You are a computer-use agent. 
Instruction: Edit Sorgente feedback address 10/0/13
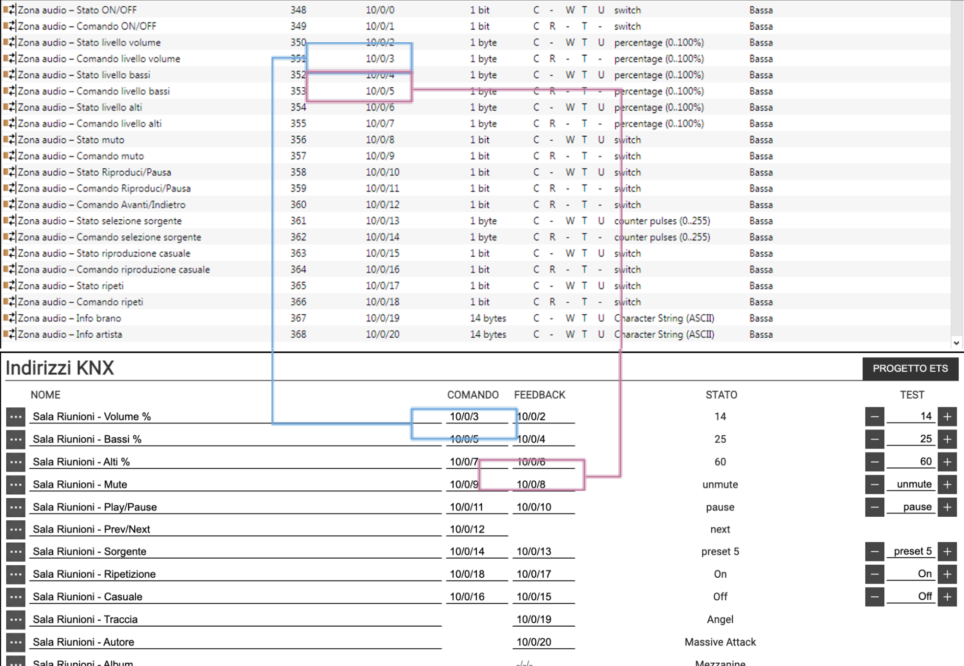pyautogui.click(x=543, y=551)
